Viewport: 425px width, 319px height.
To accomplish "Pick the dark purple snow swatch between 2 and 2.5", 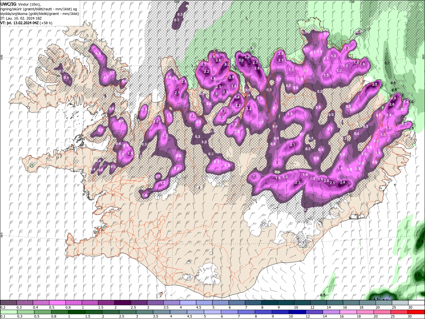I will [x=122, y=303].
